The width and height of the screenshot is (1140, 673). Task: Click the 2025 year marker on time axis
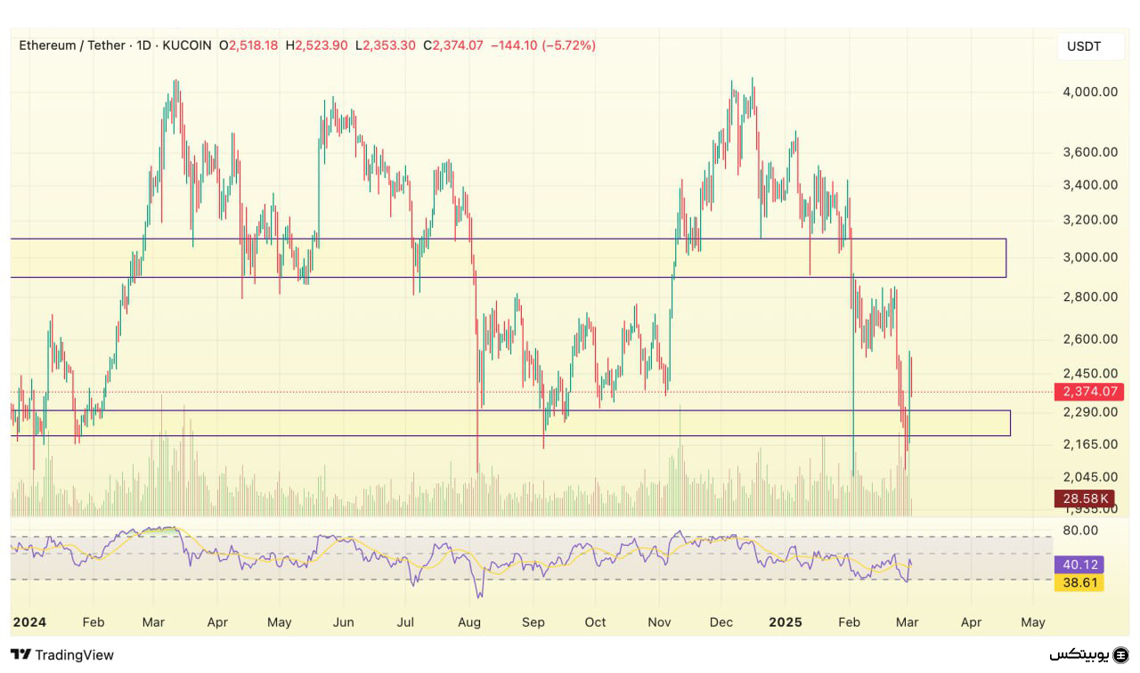coord(784,622)
